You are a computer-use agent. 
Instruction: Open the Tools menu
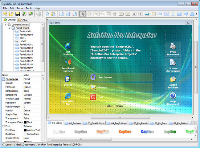coord(29,8)
